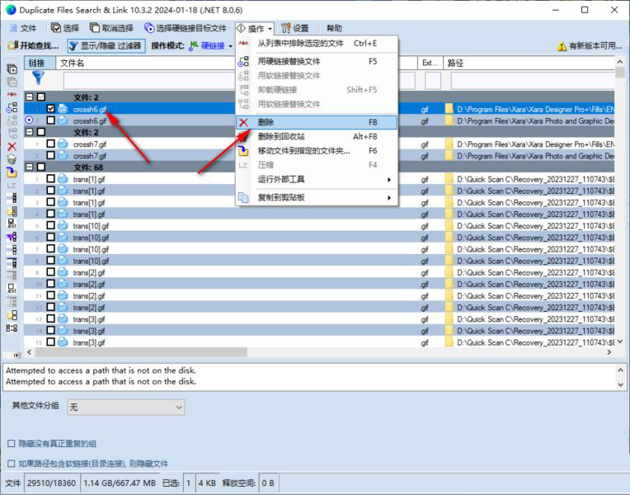Viewport: 630px width, 495px height.
Task: Choose 从列表中排除选定的文件 menu entry
Action: click(317, 43)
